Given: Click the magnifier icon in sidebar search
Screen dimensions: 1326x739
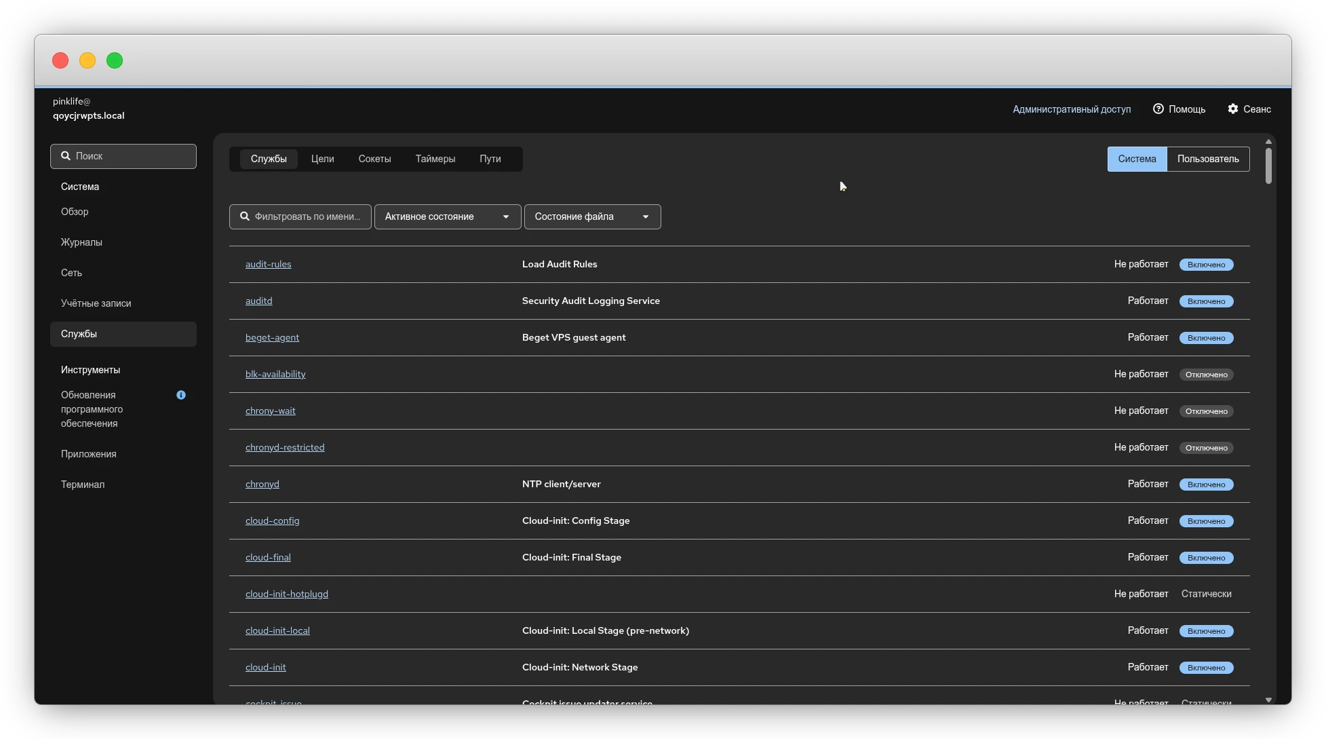Looking at the screenshot, I should click(66, 156).
